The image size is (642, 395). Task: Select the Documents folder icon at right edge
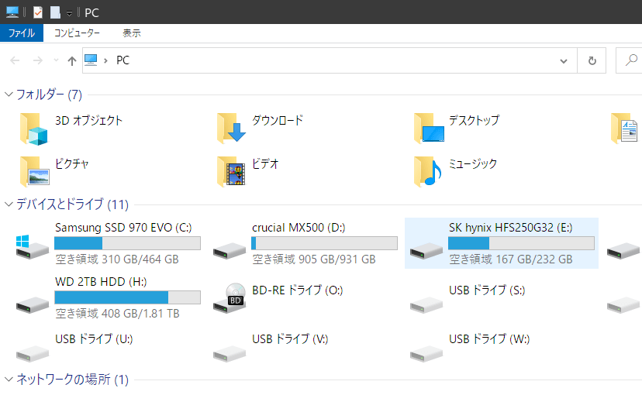tap(624, 129)
